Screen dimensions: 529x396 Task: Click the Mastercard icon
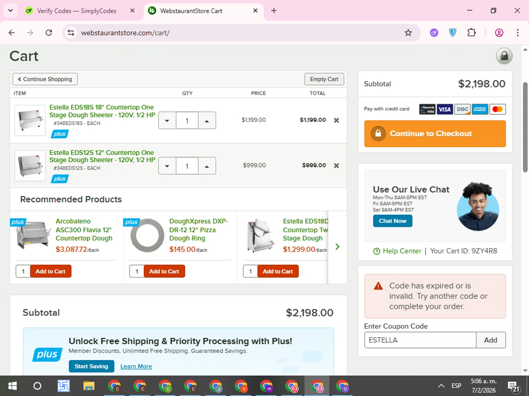click(x=498, y=109)
